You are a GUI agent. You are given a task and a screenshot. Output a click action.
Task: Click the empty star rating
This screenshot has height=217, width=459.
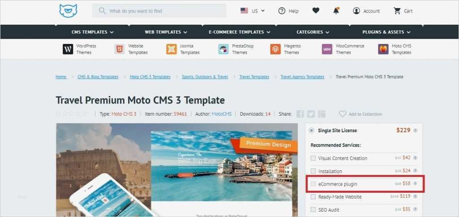click(x=72, y=113)
